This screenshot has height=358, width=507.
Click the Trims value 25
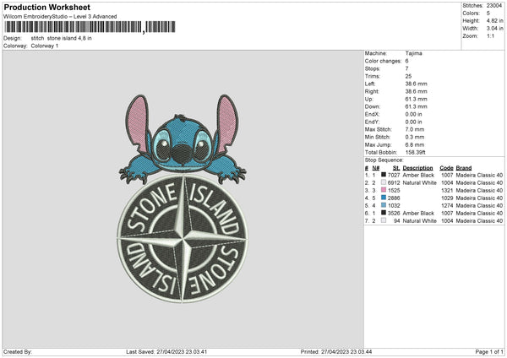408,76
